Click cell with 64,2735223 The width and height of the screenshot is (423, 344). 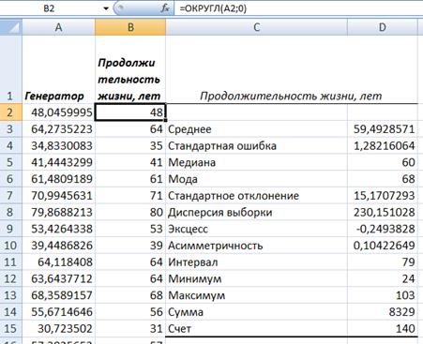58,129
